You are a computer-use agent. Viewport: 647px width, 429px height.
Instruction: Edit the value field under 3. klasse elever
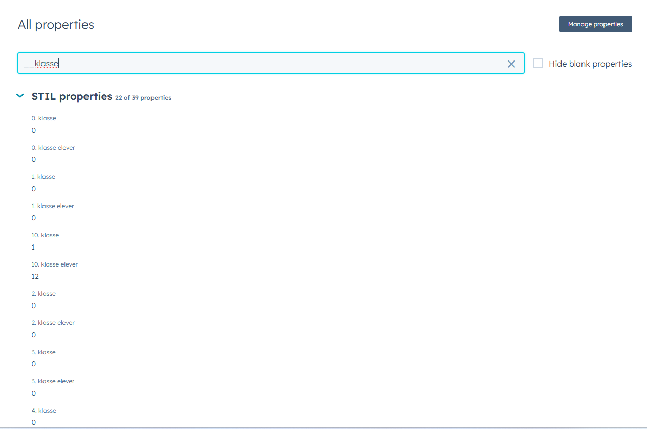tap(34, 393)
